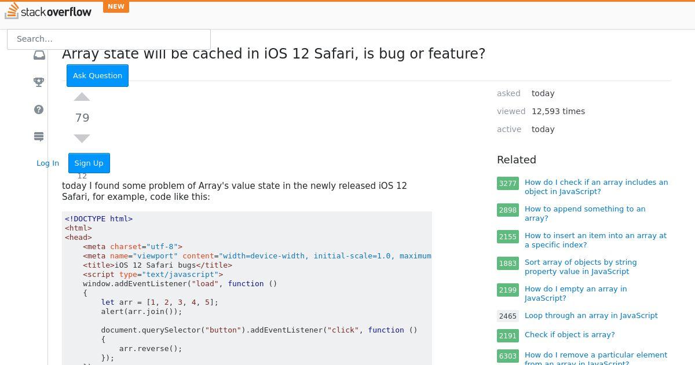Screen dimensions: 695x365
Task: Open the review queues chat icon
Action: [39, 137]
